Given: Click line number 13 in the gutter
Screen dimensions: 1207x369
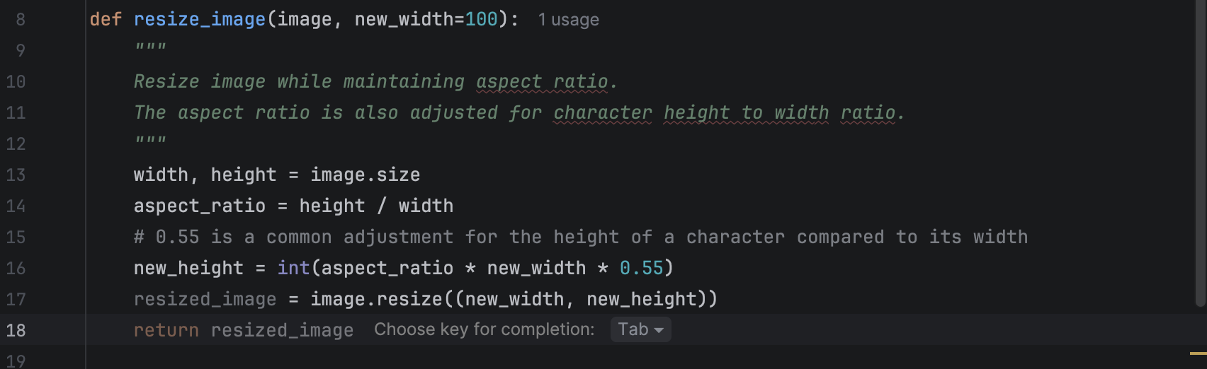Looking at the screenshot, I should [16, 175].
